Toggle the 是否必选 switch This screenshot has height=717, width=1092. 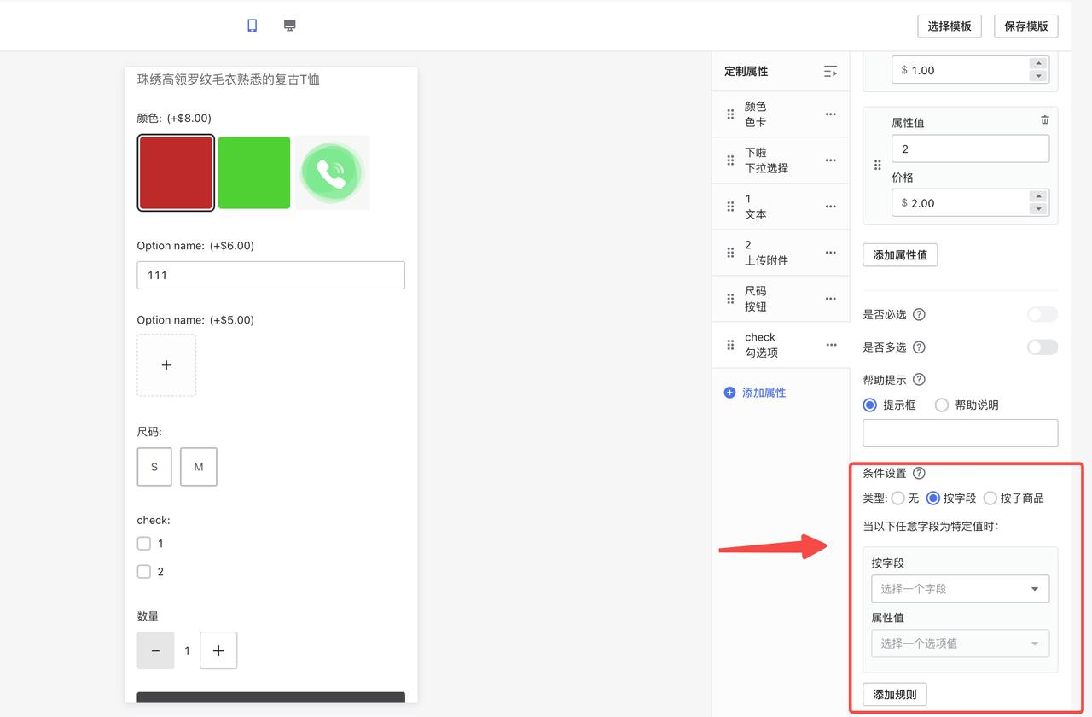point(1043,314)
